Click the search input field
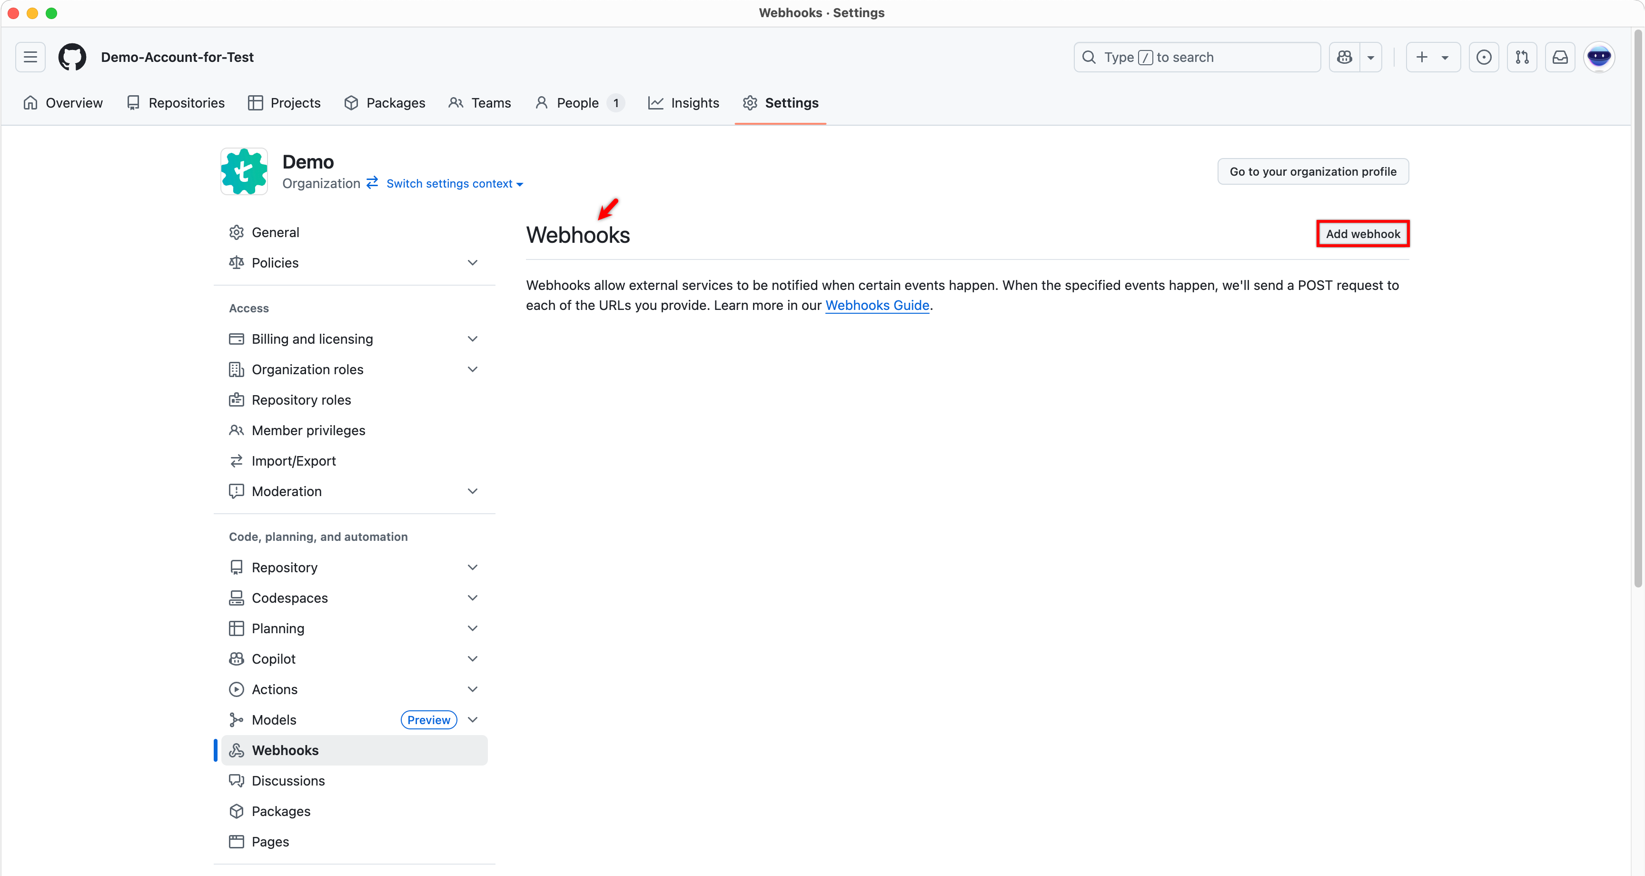Screen dimensions: 1645x876 (x=1198, y=57)
